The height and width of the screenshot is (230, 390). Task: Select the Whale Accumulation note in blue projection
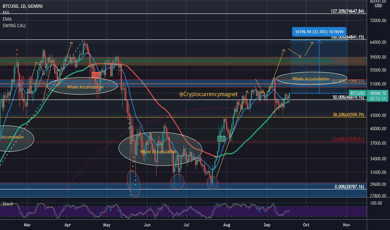[310, 79]
